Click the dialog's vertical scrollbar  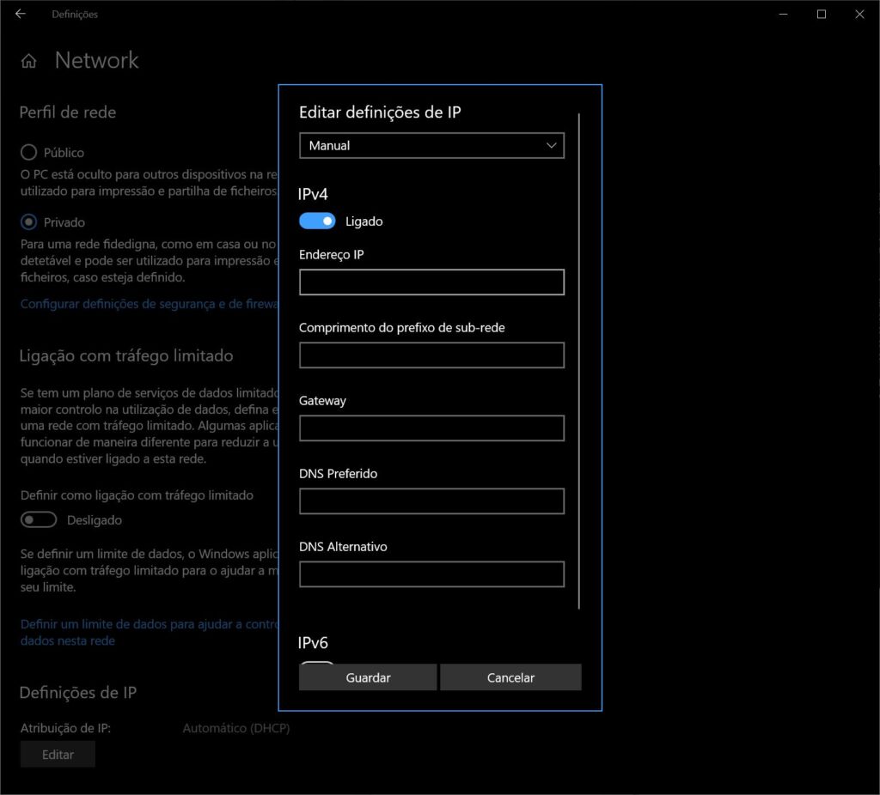tap(580, 361)
